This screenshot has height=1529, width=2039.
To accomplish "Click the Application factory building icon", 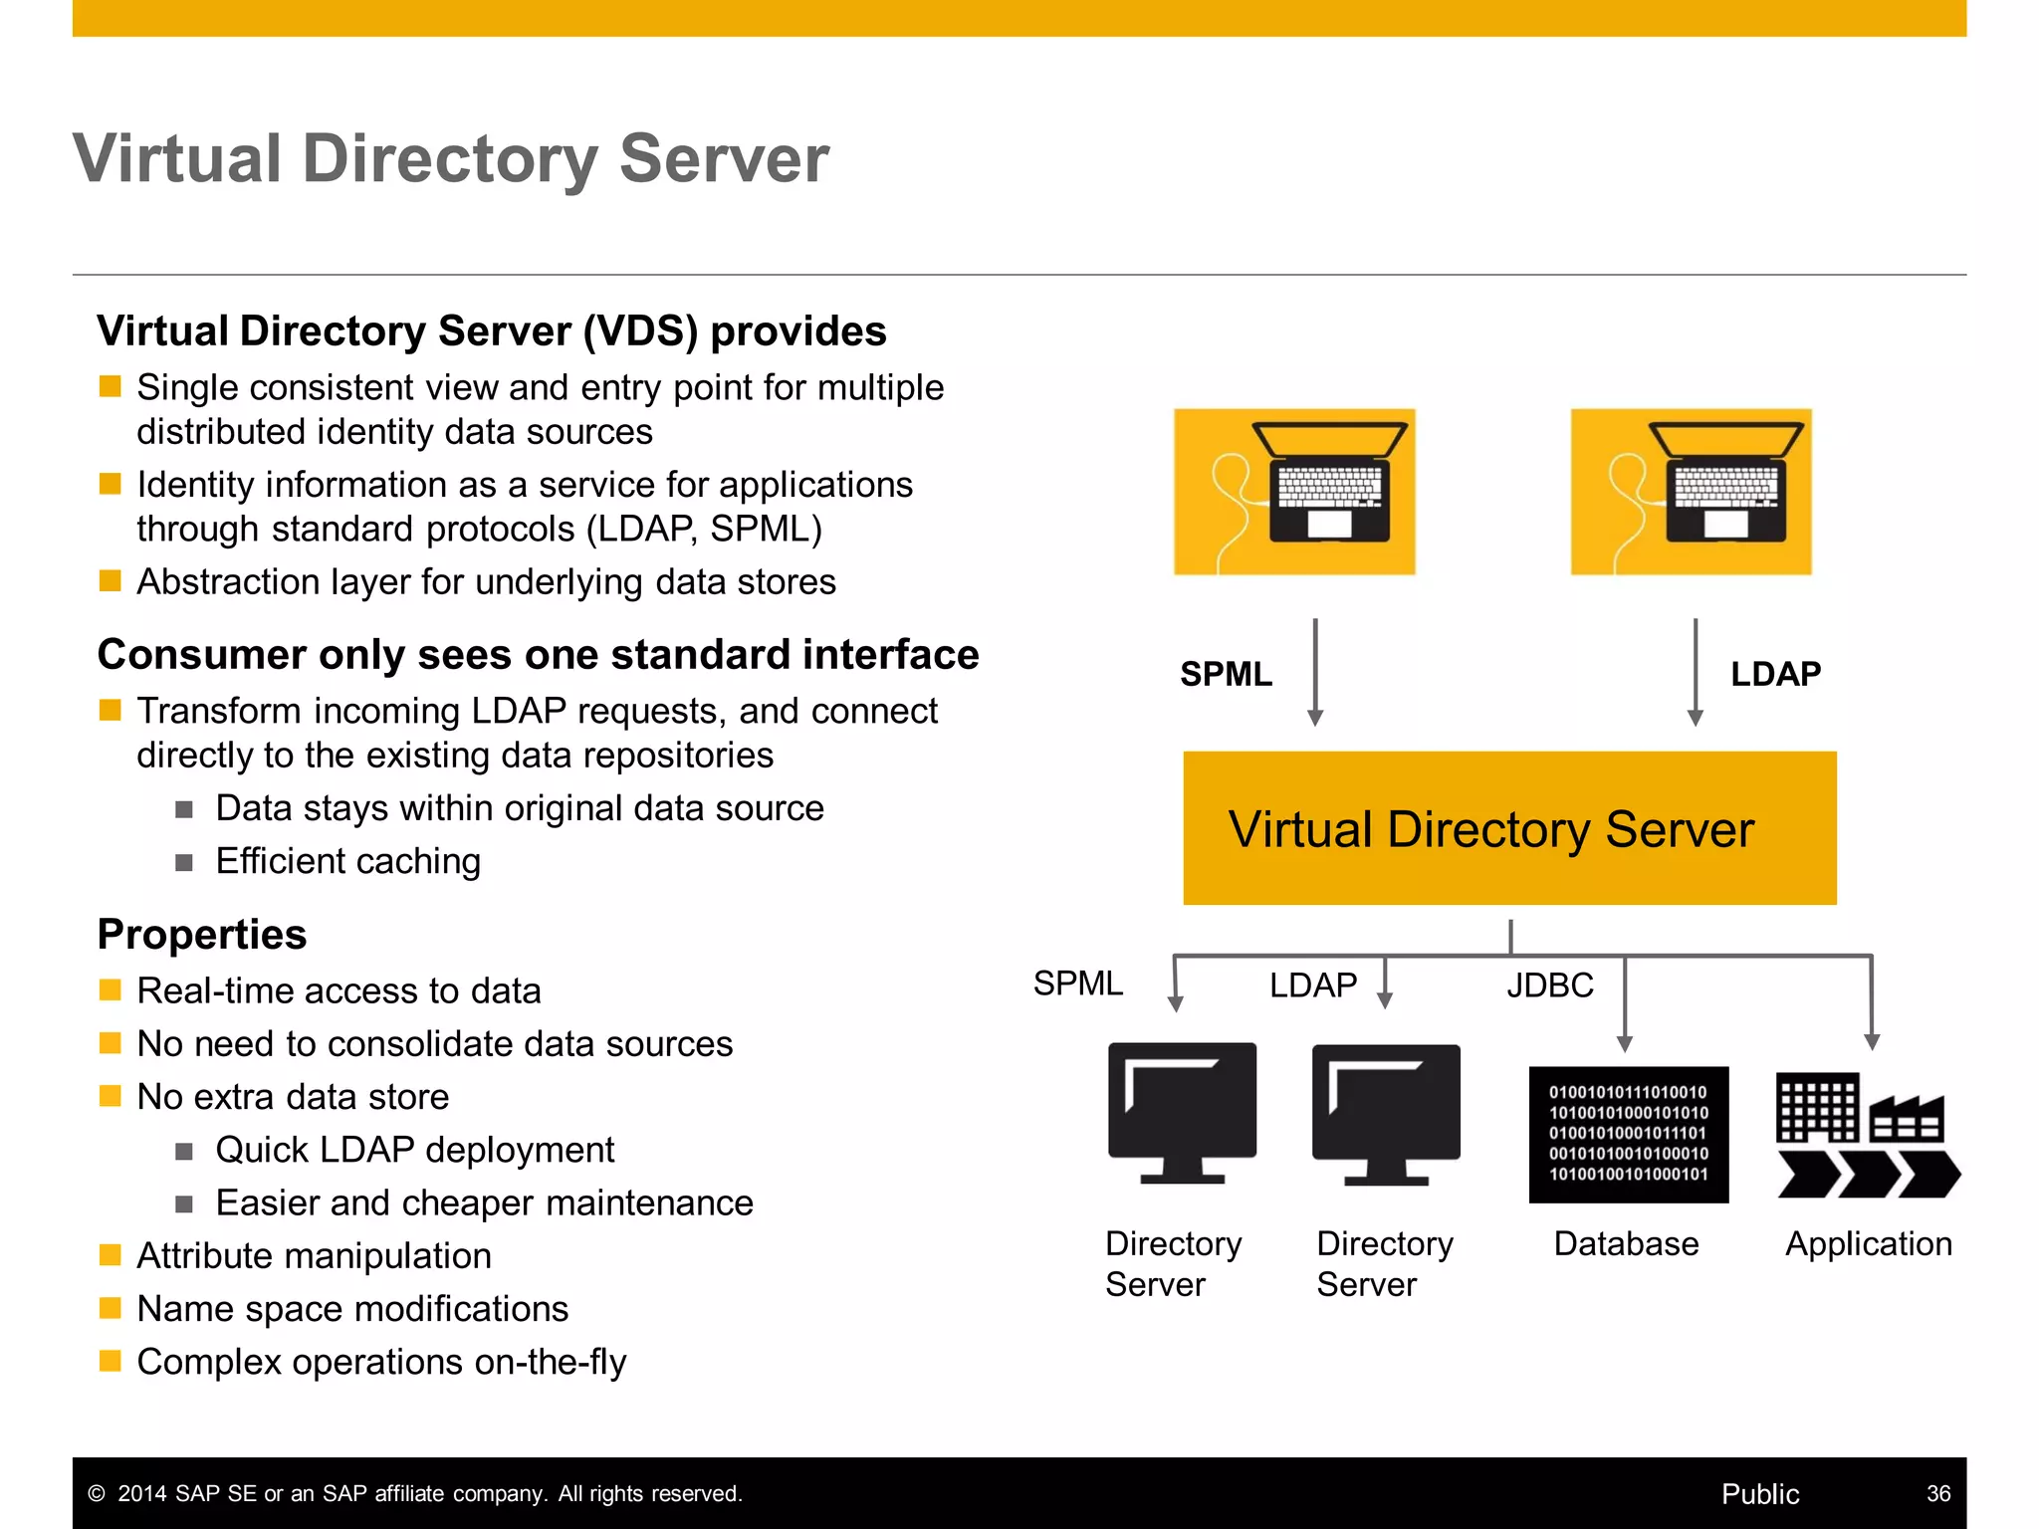I will tap(1867, 1135).
